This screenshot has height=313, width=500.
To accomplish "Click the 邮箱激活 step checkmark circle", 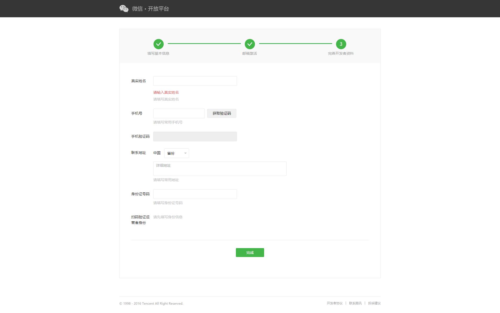I will click(x=250, y=44).
